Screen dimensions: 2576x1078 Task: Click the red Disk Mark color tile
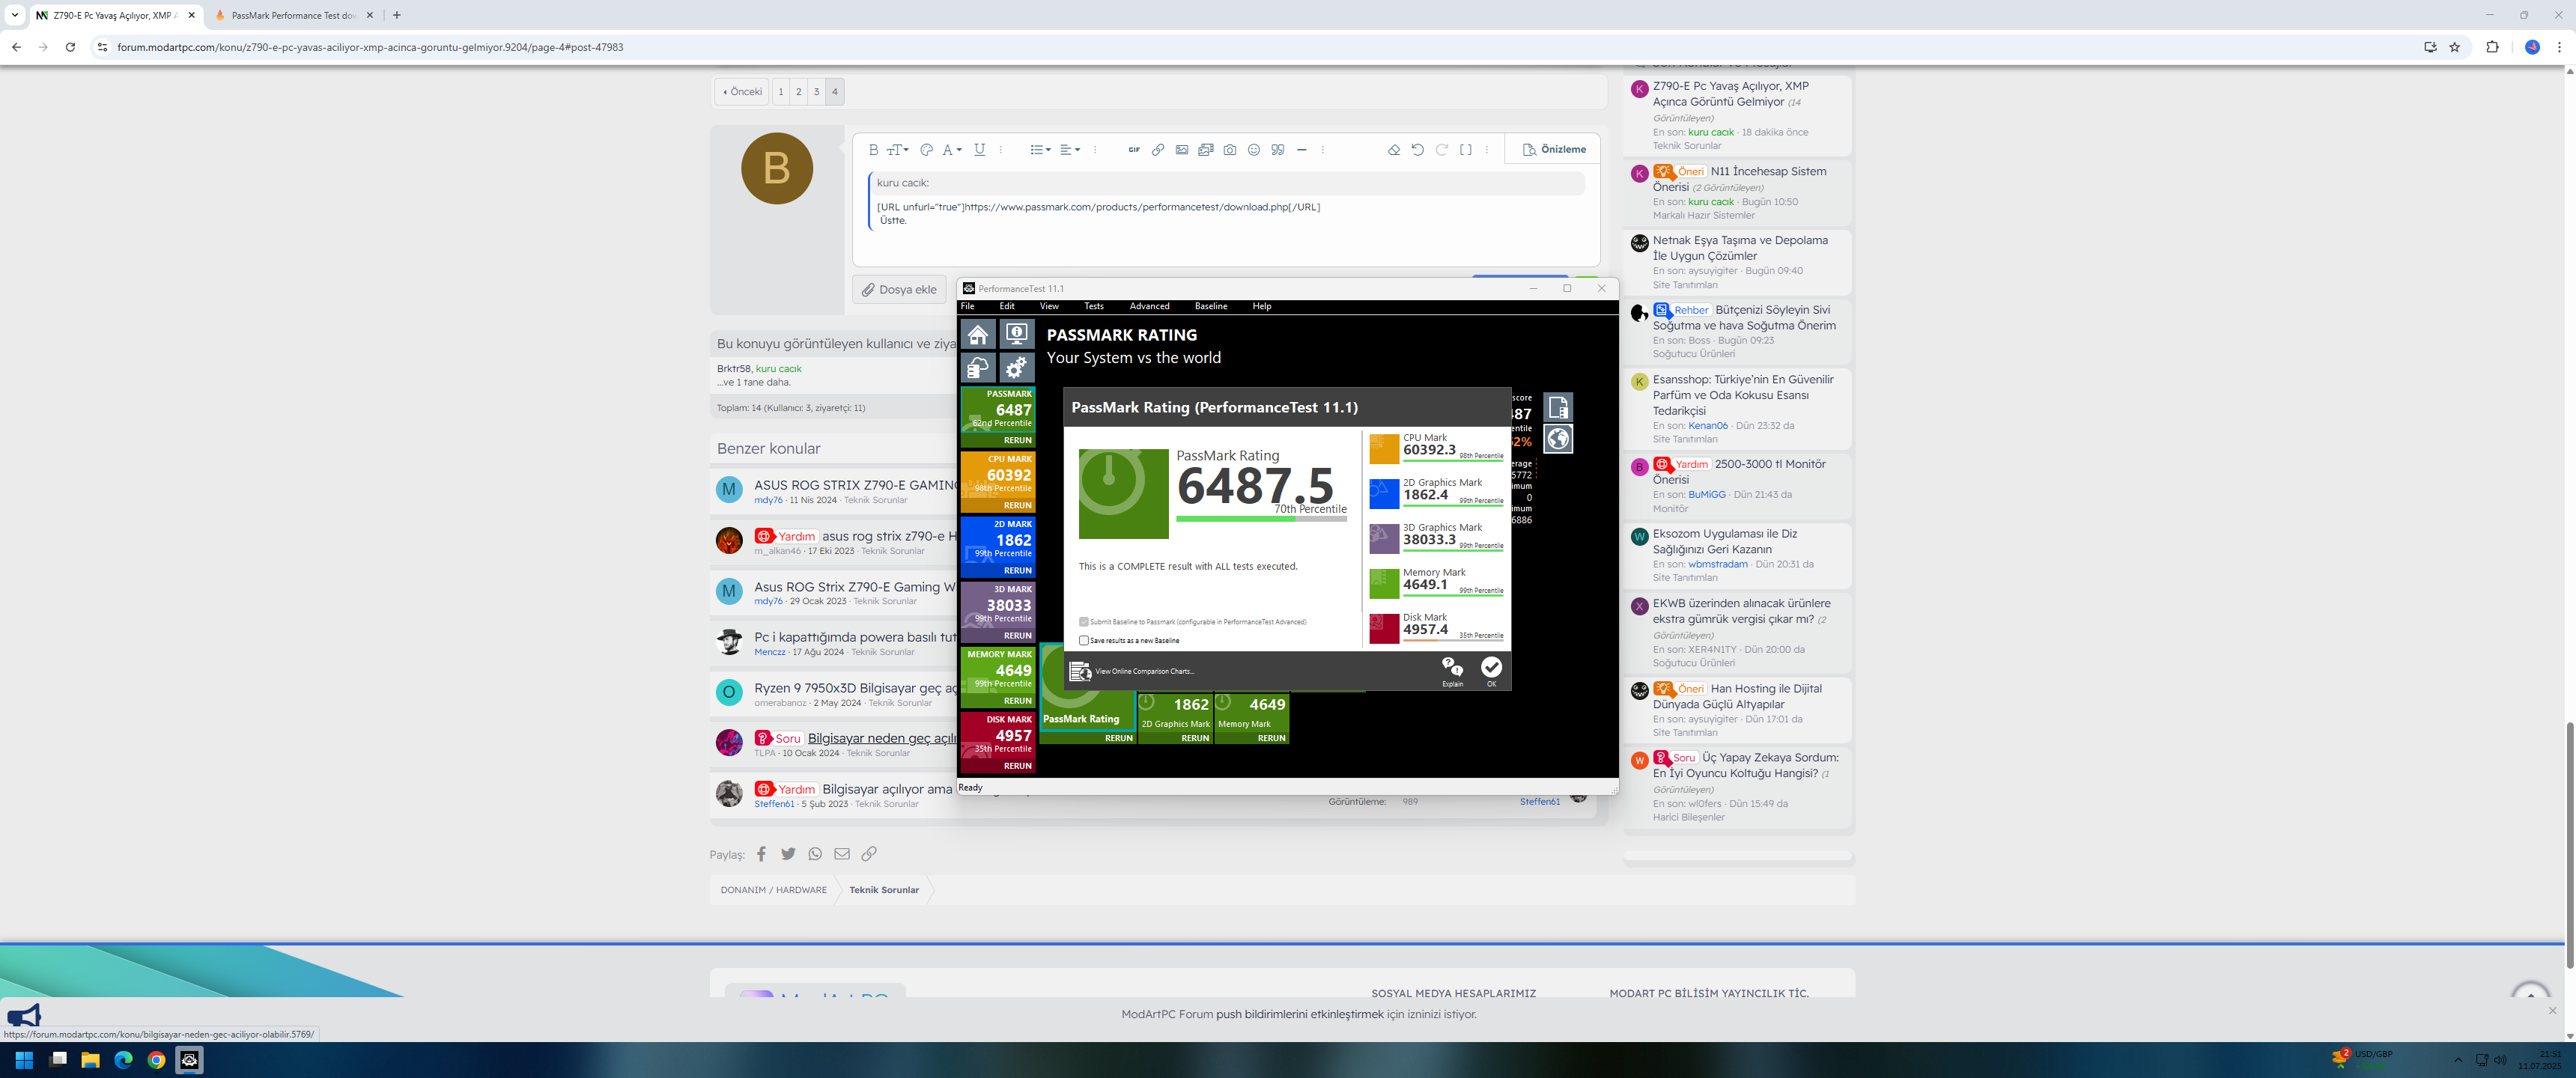(x=1384, y=629)
